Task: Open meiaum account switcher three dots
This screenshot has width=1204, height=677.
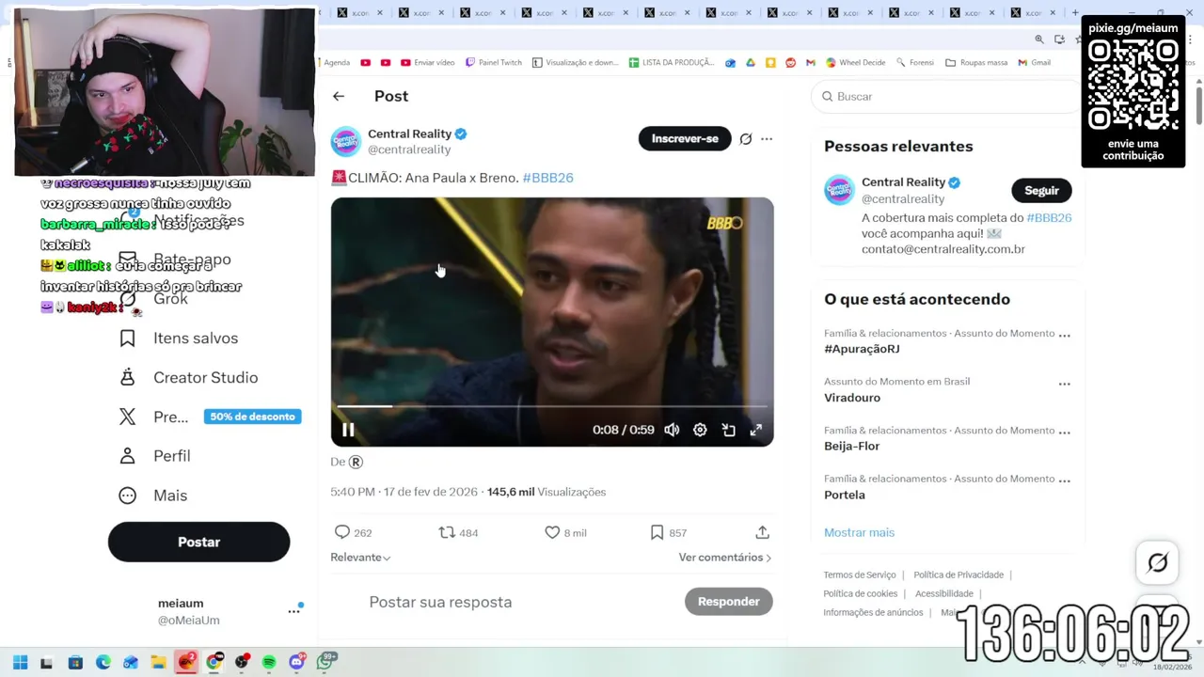Action: pyautogui.click(x=293, y=611)
